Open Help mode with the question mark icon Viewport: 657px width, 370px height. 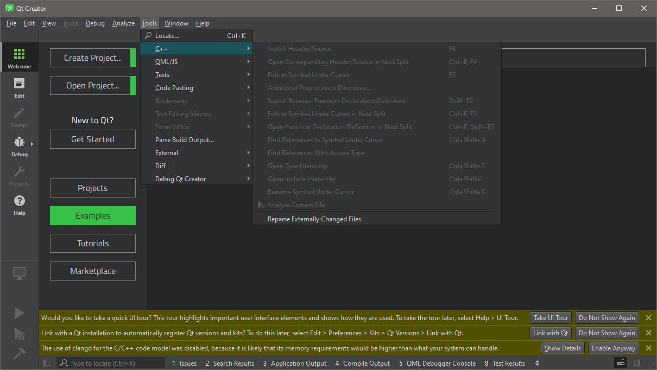pyautogui.click(x=20, y=204)
